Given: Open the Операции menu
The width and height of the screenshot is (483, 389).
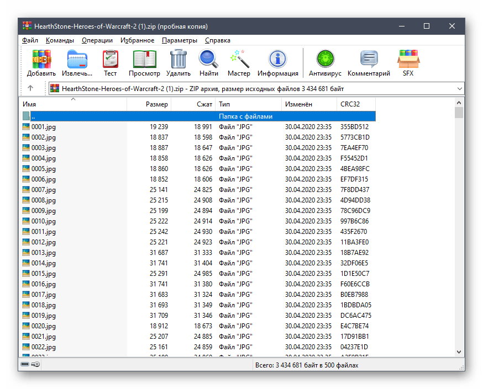Looking at the screenshot, I should [x=97, y=40].
